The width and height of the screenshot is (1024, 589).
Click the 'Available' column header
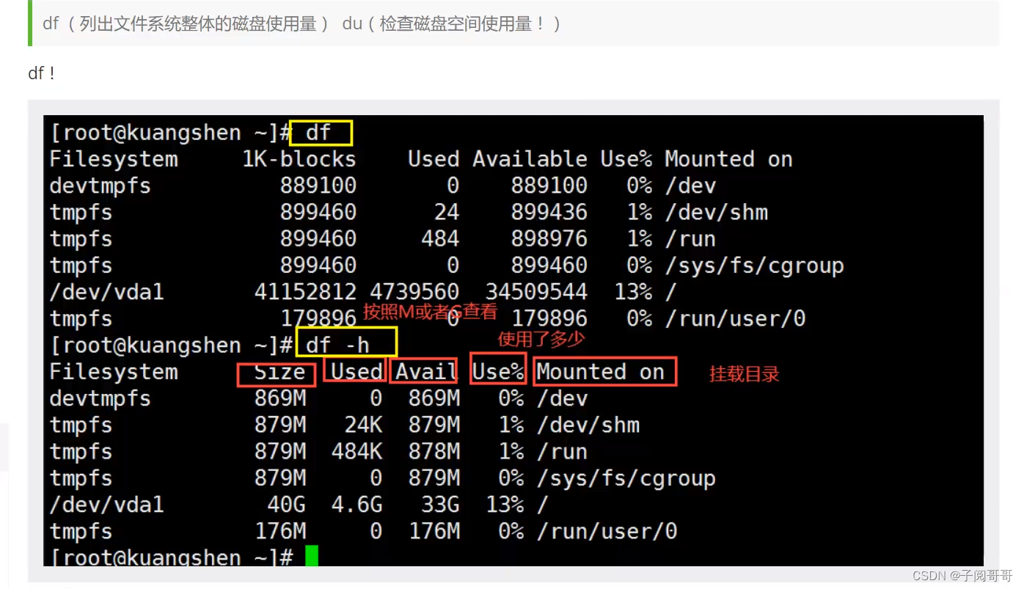[530, 159]
